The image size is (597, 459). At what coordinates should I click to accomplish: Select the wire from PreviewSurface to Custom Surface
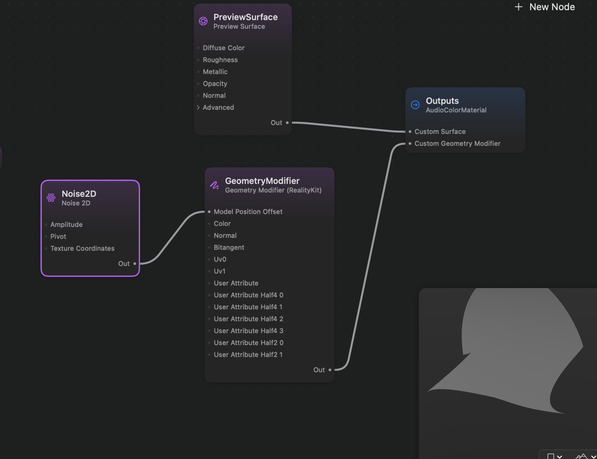348,127
